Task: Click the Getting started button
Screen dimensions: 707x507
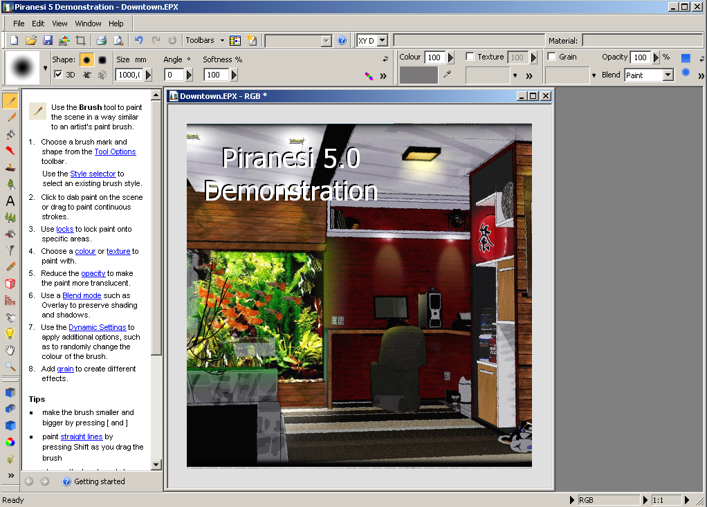Action: pos(94,481)
